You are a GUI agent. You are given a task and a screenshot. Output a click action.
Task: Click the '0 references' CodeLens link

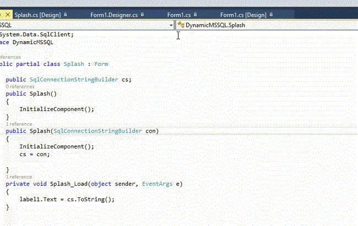click(20, 87)
